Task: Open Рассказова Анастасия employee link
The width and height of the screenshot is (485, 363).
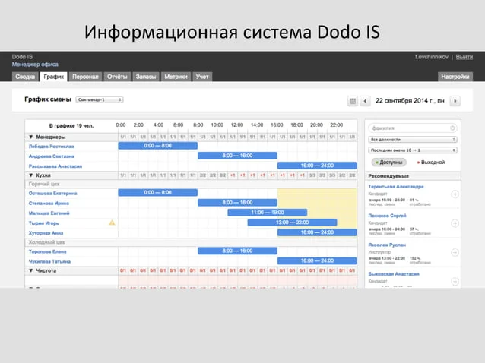Action: pos(55,166)
